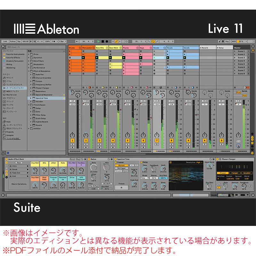Toggle the Automation Arm button
The image size is (256, 256).
(x=116, y=42)
